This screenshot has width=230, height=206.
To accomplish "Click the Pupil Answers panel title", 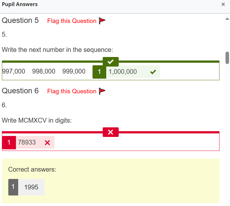I will click(20, 4).
